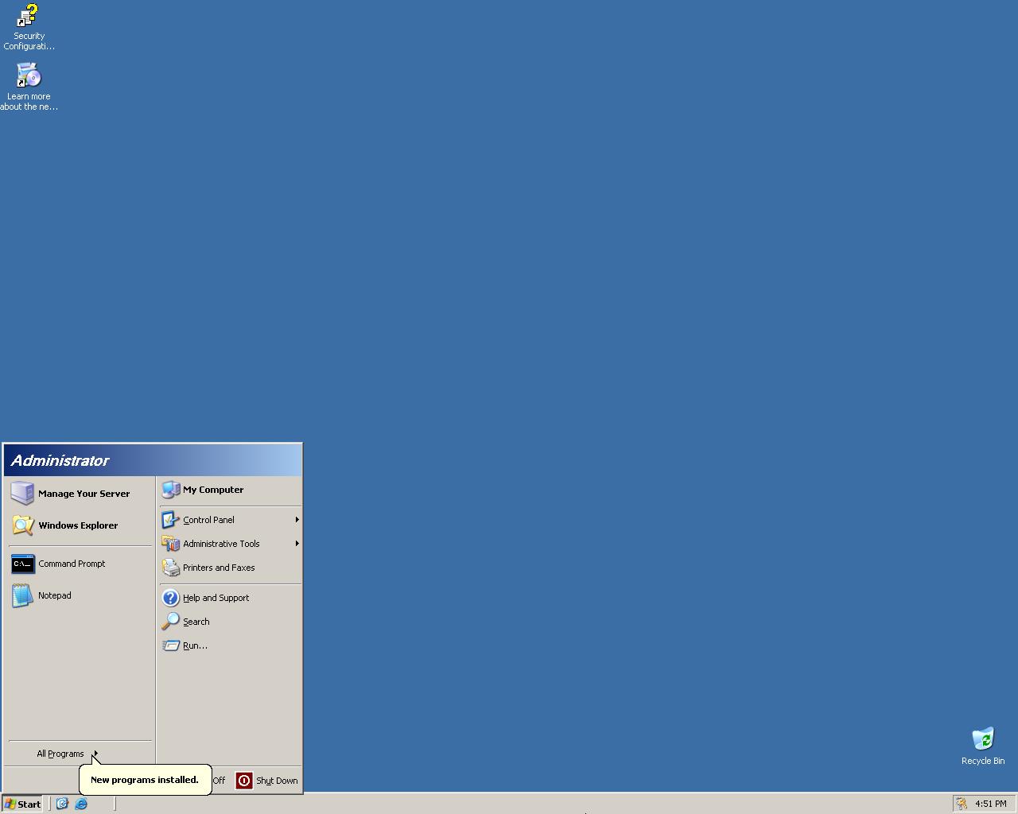Screen dimensions: 1018x814
Task: Click the Shut Down button
Action: pyautogui.click(x=267, y=781)
